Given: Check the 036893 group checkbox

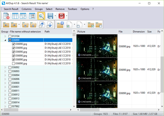Looking at the screenshot, I should [x=10, y=71].
